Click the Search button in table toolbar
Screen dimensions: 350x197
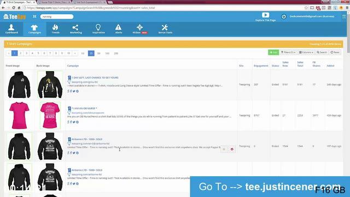[322, 53]
